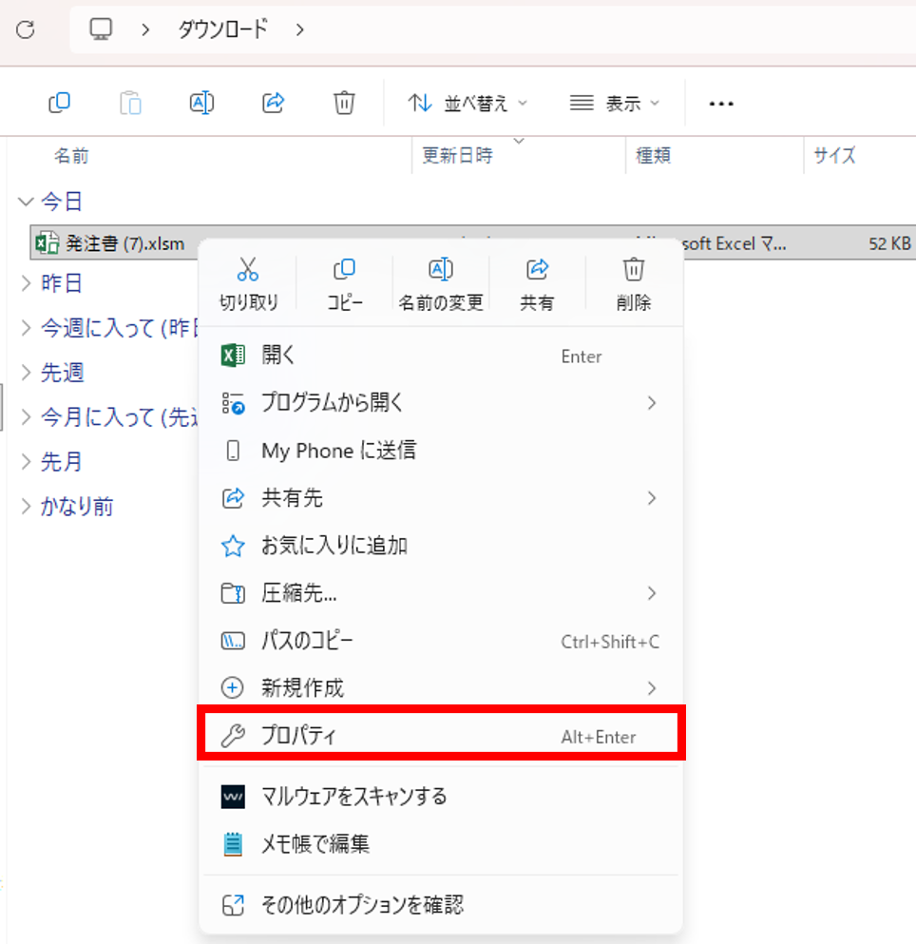Screen dimensions: 916x944
Task: Open the three-dots more options toolbar button
Action: 721,104
